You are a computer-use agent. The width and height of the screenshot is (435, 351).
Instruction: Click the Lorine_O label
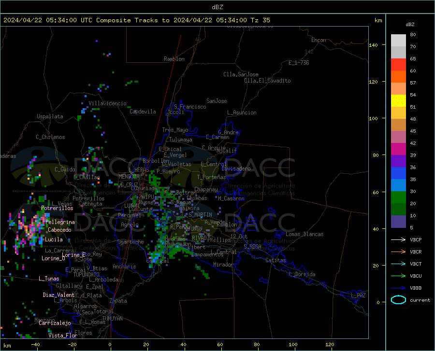point(53,258)
